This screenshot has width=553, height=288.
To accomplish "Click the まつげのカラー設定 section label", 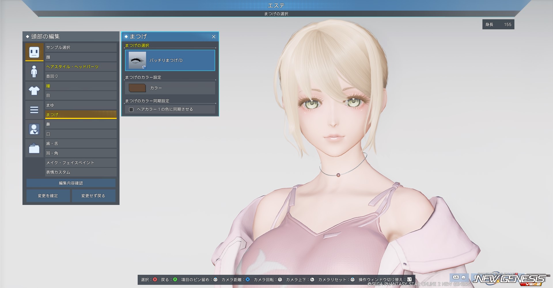I will coord(143,77).
